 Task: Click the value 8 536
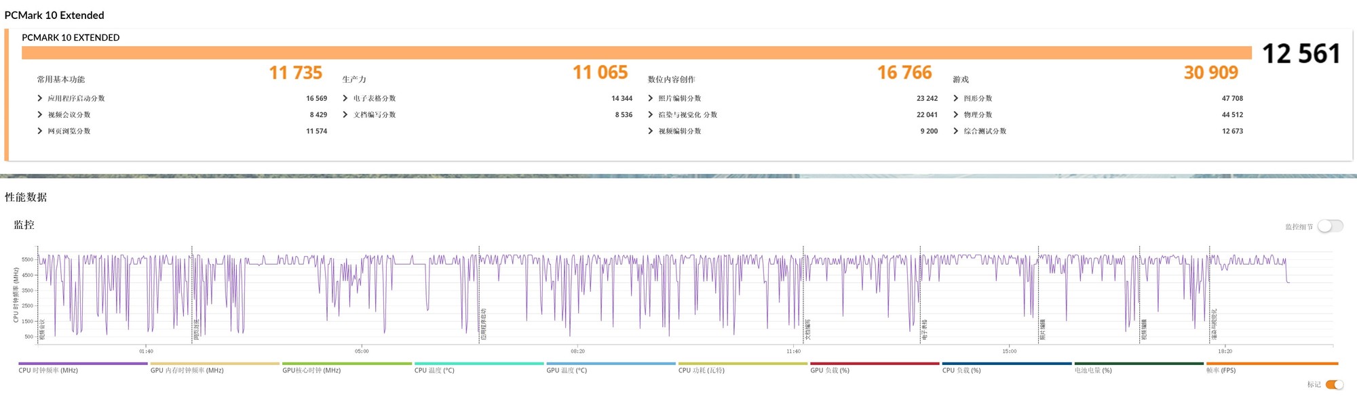click(624, 114)
